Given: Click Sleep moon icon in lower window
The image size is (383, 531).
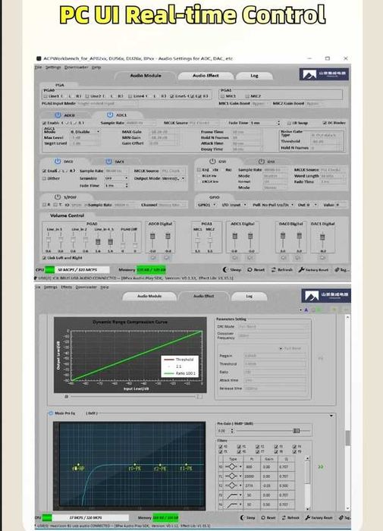Looking at the screenshot, I should [243, 518].
